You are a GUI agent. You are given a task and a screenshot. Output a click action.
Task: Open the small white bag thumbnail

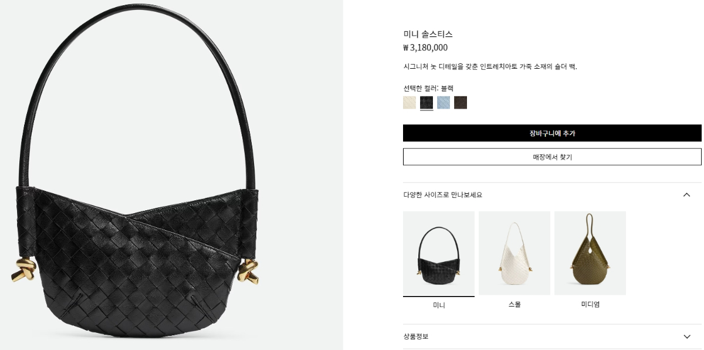tap(515, 253)
